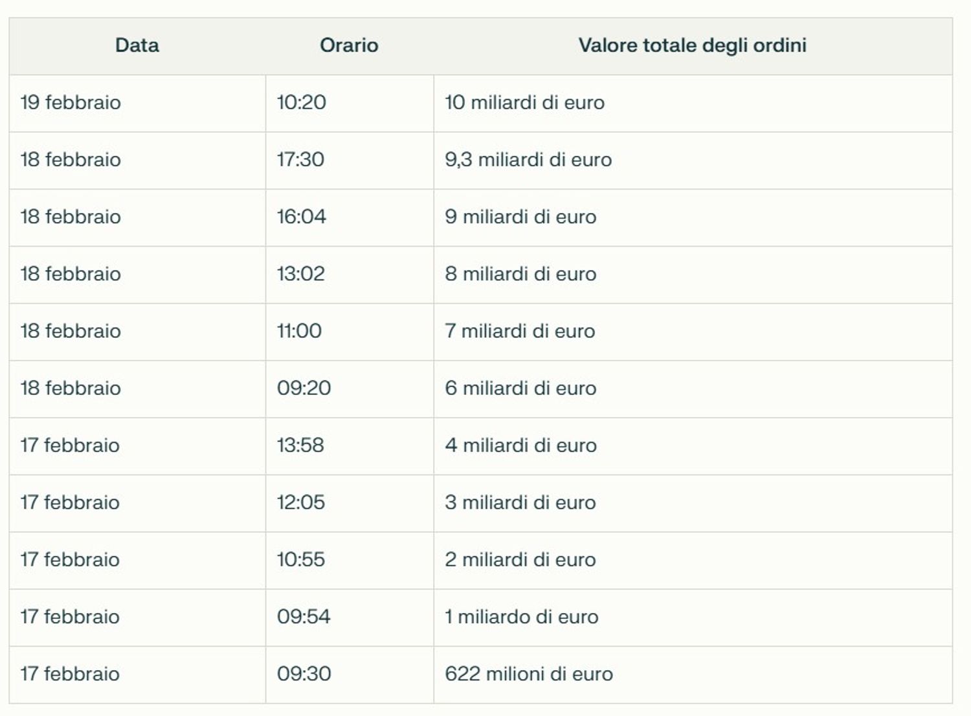971x716 pixels.
Task: Select the 10:55 time cell
Action: [301, 559]
